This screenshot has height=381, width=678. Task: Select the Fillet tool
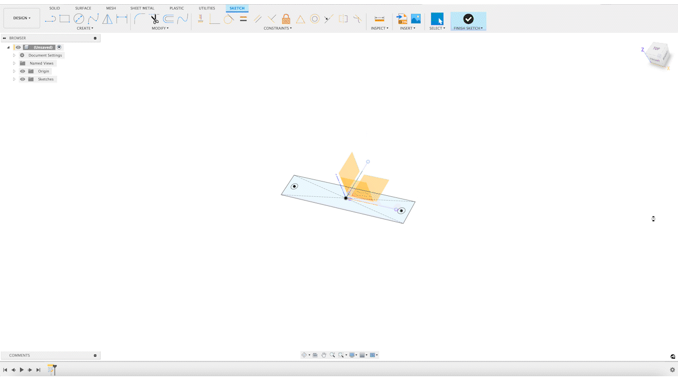[x=140, y=19]
